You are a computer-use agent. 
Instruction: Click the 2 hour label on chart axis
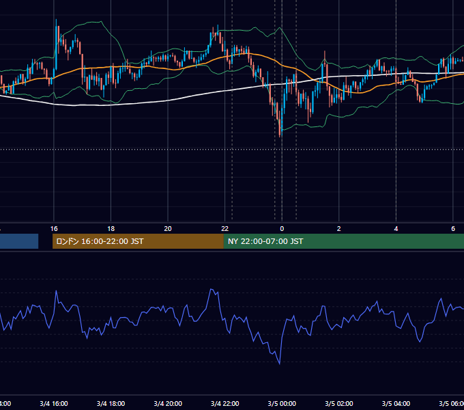coord(339,229)
